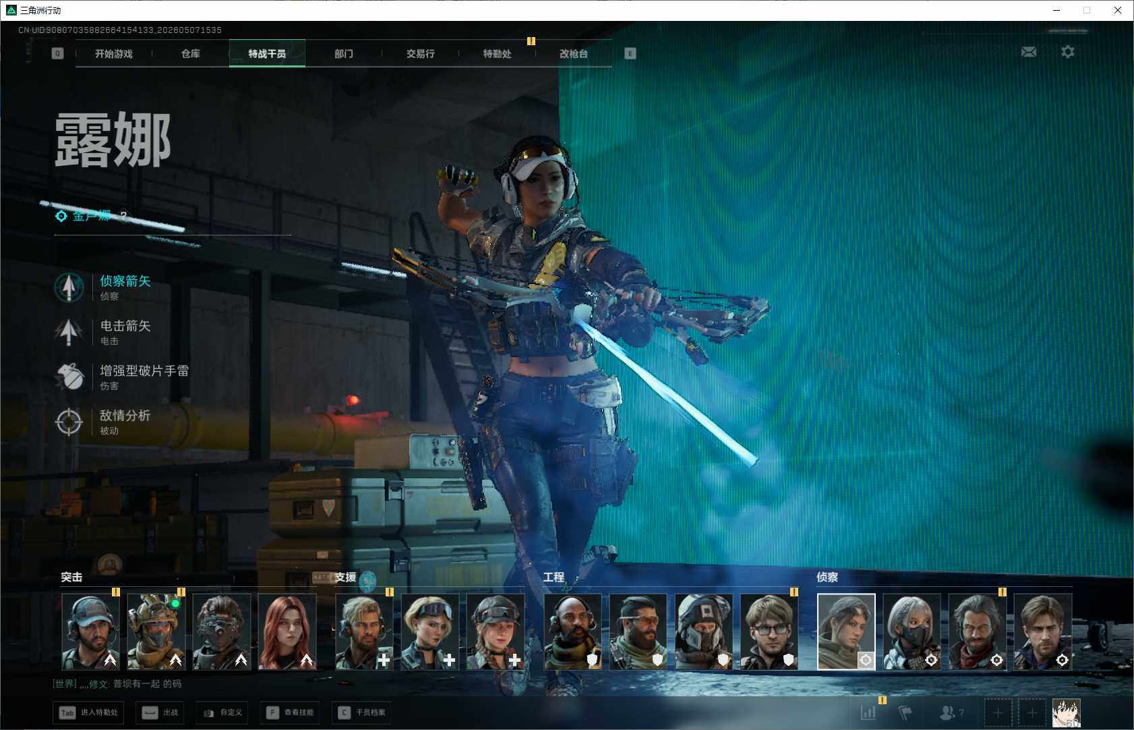Select assault operator with monocular eyepiece
This screenshot has height=730, width=1134.
(x=222, y=631)
